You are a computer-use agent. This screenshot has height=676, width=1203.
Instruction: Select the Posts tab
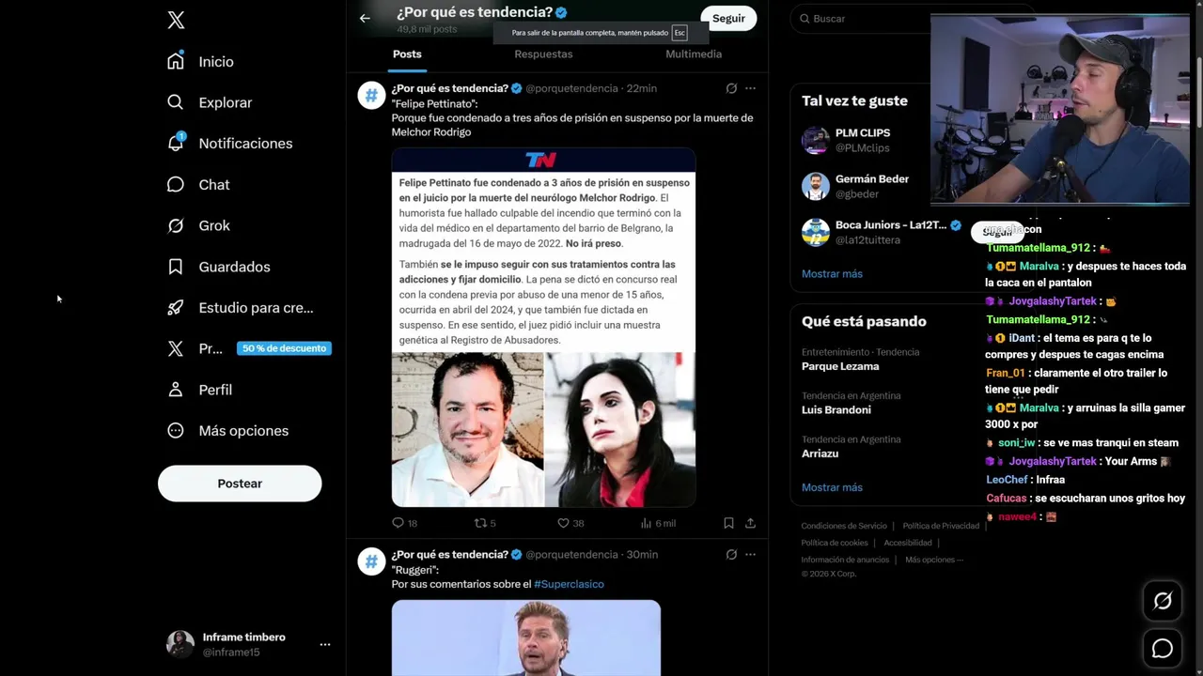click(x=407, y=54)
